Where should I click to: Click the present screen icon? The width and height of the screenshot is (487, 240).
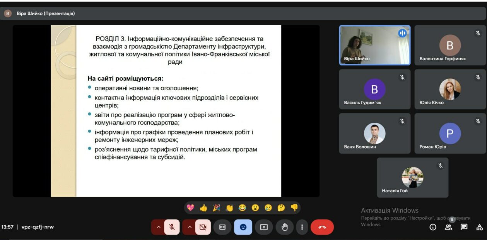(264, 227)
